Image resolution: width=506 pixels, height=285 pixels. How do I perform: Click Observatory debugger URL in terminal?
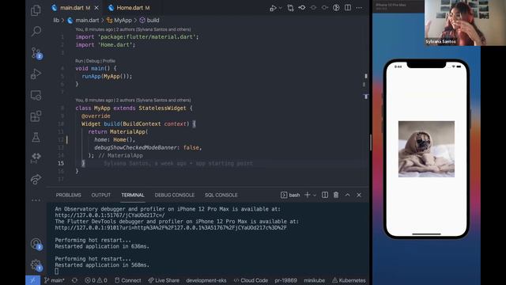tap(110, 215)
